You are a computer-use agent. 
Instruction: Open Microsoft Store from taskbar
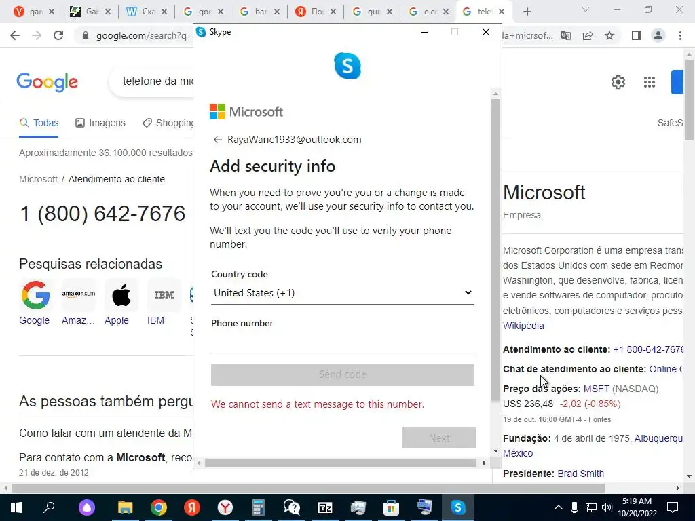391,507
